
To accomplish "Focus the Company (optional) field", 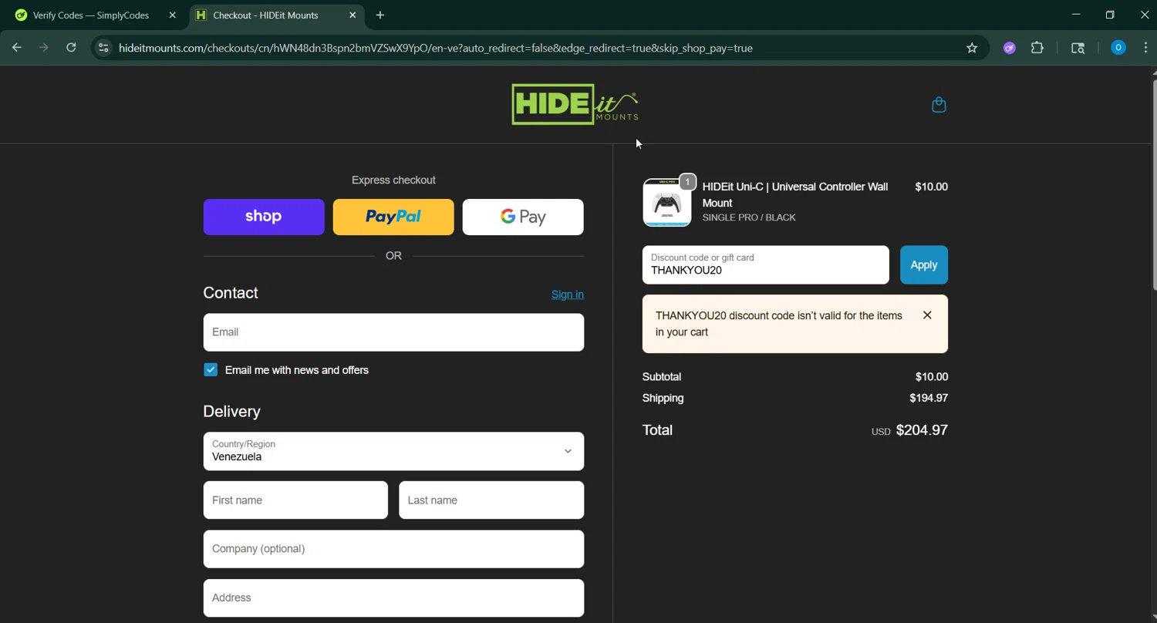I will click(x=393, y=549).
